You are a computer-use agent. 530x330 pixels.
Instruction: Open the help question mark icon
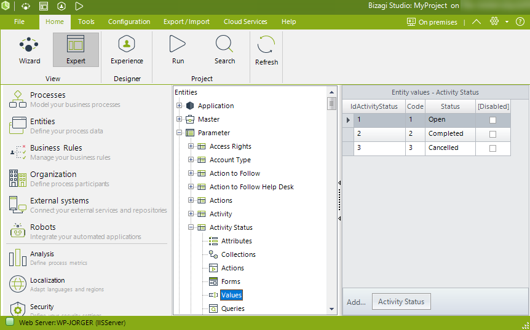pyautogui.click(x=520, y=22)
